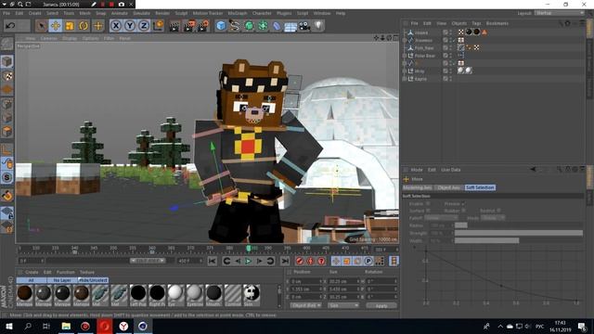
Task: Toggle the Polar Bear row's layer checkbox
Action: (x=445, y=56)
